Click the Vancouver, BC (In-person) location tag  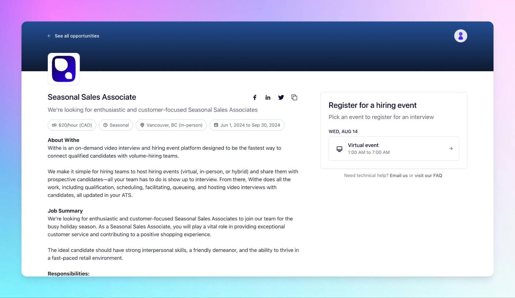[171, 125]
